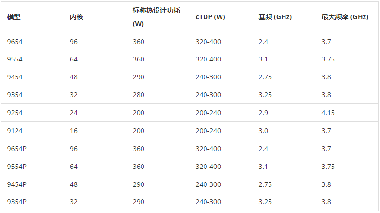Screen dimensions: 380x213
Task: Click the 280 TDP value for 9354
Action: (139, 95)
